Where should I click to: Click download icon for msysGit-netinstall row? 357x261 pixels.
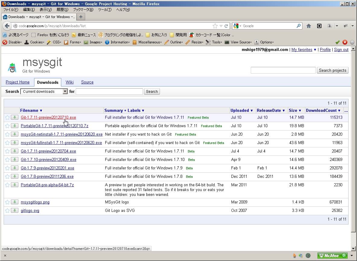click(x=14, y=134)
